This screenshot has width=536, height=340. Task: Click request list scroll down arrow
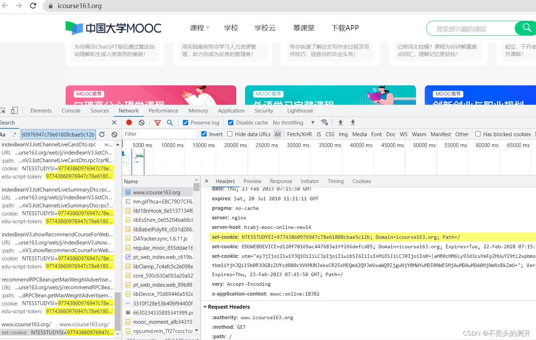[x=196, y=330]
